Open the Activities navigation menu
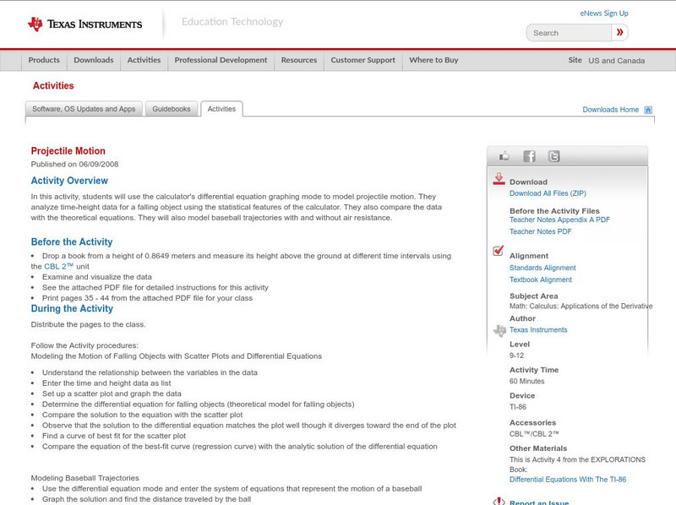The width and height of the screenshot is (676, 505). pos(144,60)
